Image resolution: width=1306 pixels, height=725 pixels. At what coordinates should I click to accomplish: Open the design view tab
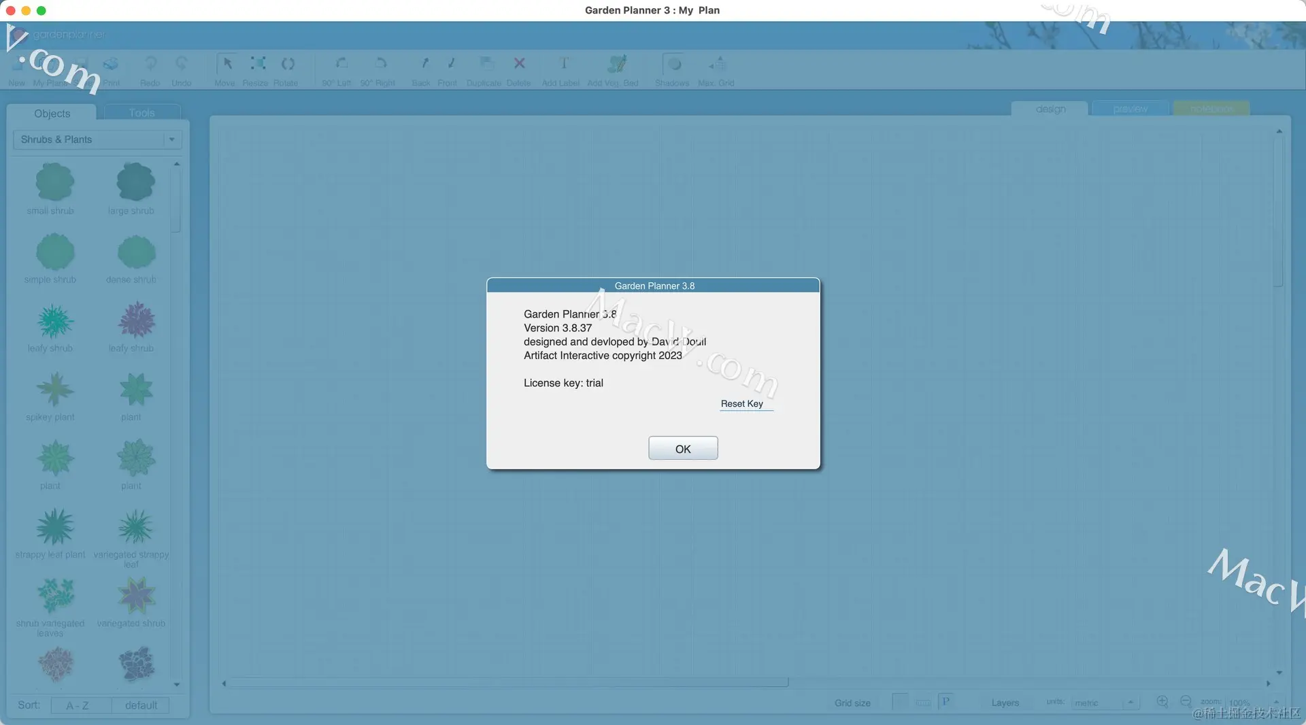pos(1051,109)
